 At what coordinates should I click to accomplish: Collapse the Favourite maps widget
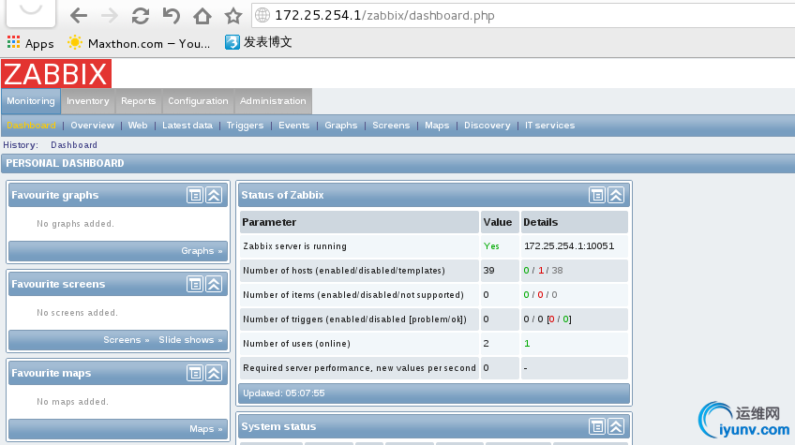pyautogui.click(x=214, y=373)
